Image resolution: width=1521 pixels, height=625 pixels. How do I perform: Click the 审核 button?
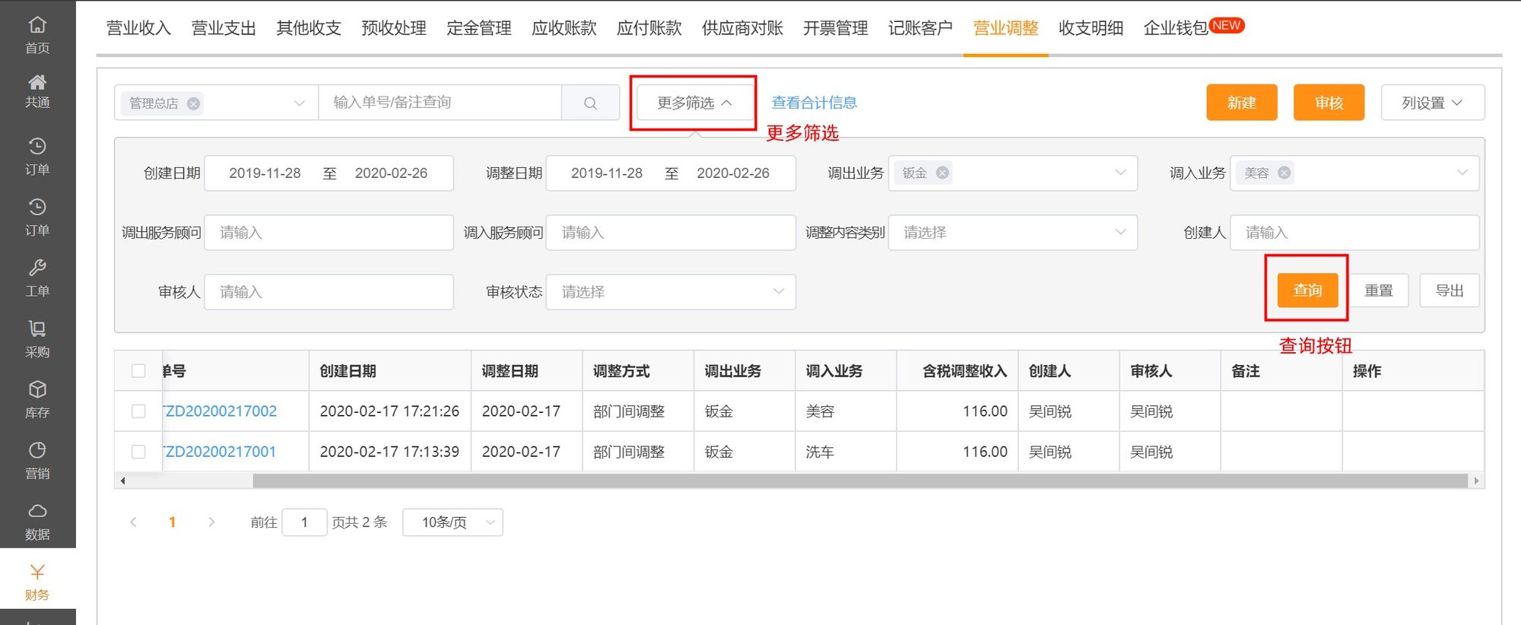coord(1329,103)
